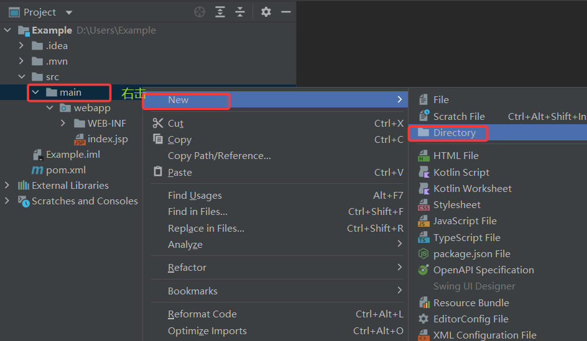Click the Kotlin Script icon
Viewport: 587px width, 341px height.
pos(424,172)
